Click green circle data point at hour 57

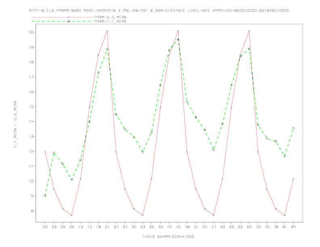(214, 150)
